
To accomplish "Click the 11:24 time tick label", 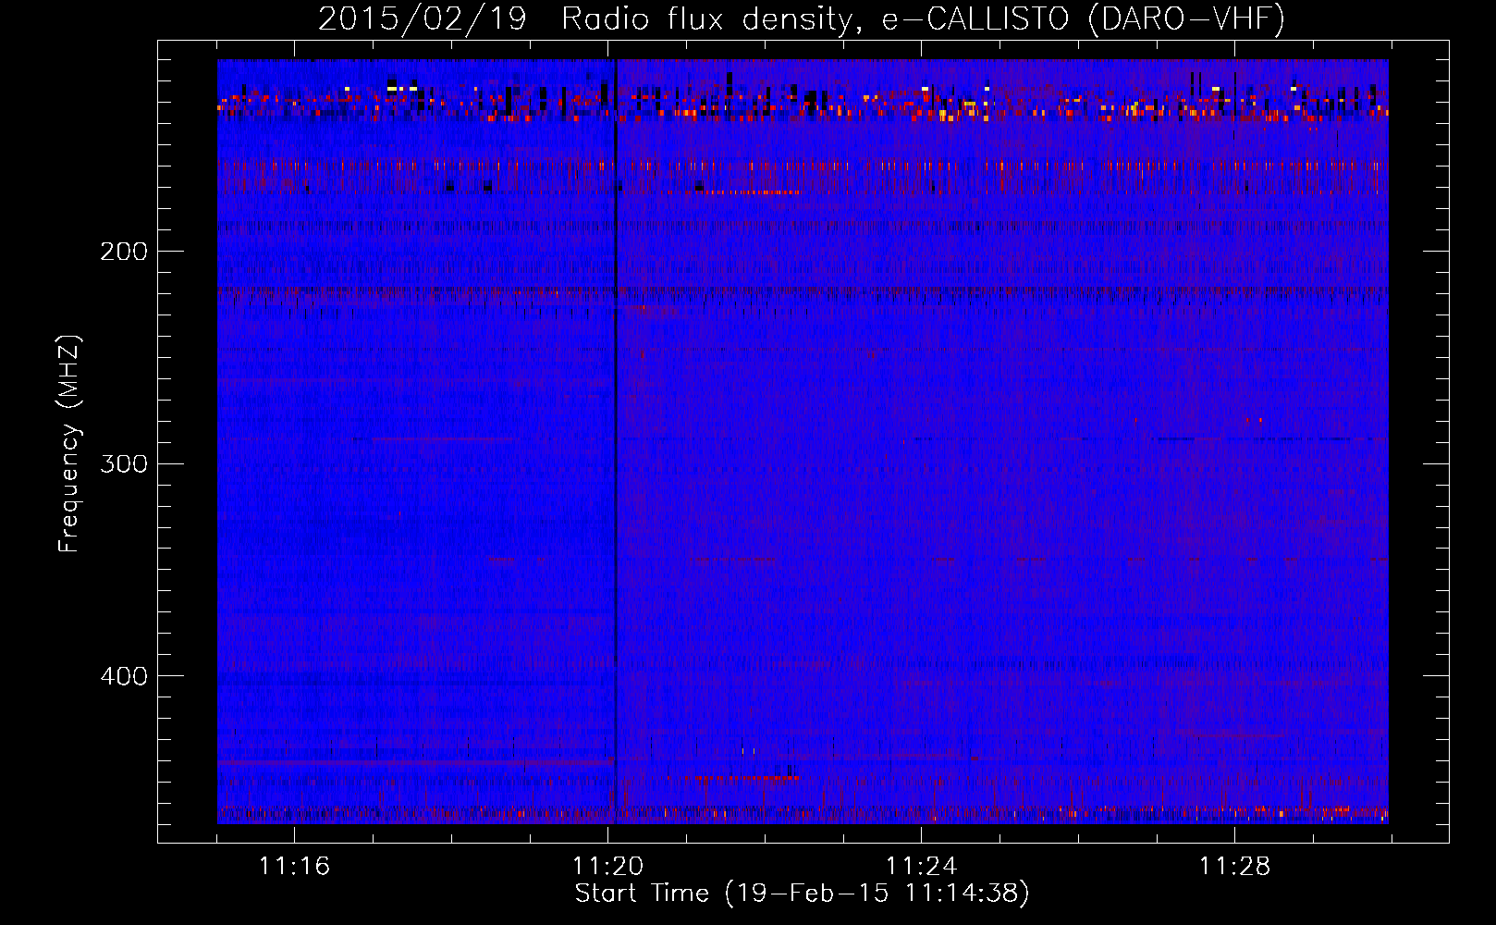I will click(x=921, y=867).
